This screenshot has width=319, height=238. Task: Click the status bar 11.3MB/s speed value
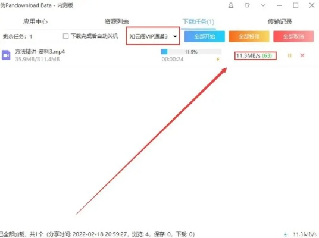pos(304,234)
